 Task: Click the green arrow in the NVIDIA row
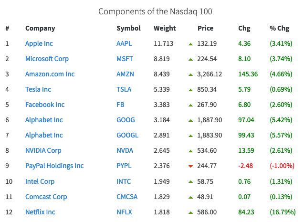click(x=191, y=151)
